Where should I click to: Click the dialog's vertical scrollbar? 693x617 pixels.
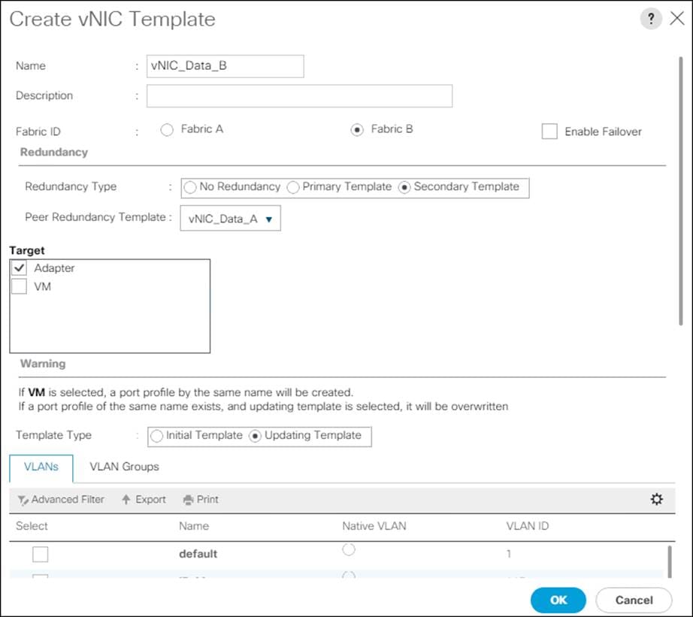681,191
